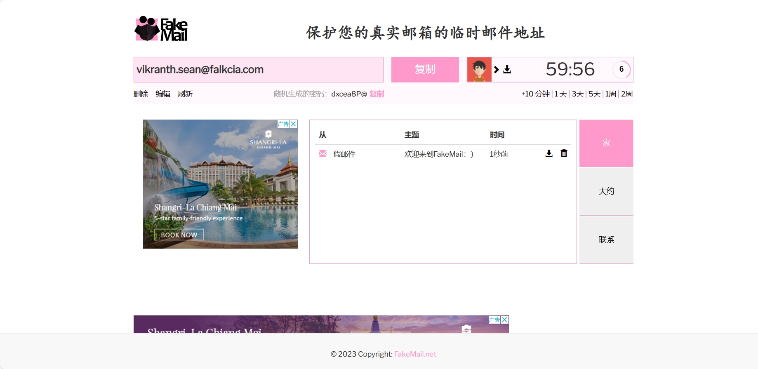The width and height of the screenshot is (758, 369).
Task: Select the 家 tab
Action: tap(606, 143)
